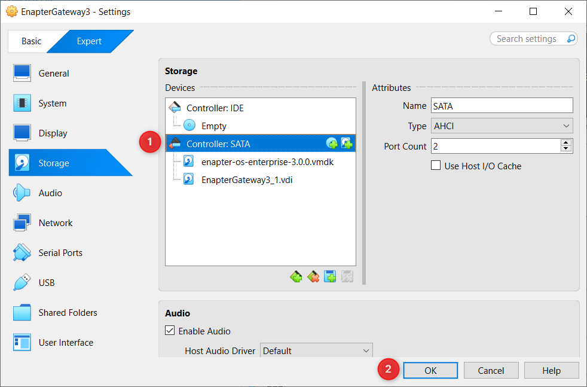
Task: Add an optical drive to the SATA controller
Action: pos(332,143)
